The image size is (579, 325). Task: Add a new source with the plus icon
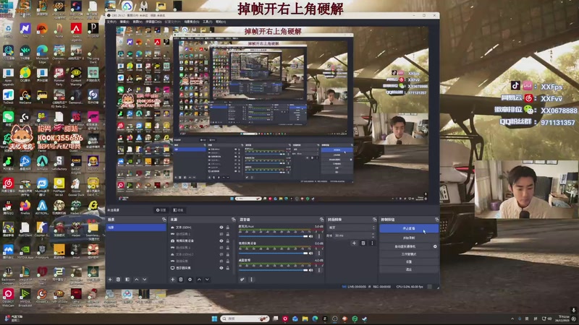pyautogui.click(x=172, y=279)
